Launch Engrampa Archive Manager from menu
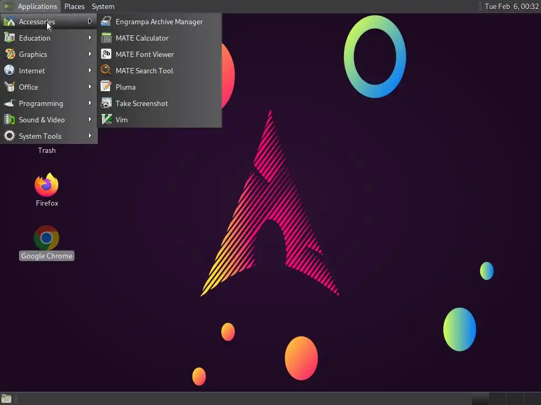 click(x=160, y=21)
